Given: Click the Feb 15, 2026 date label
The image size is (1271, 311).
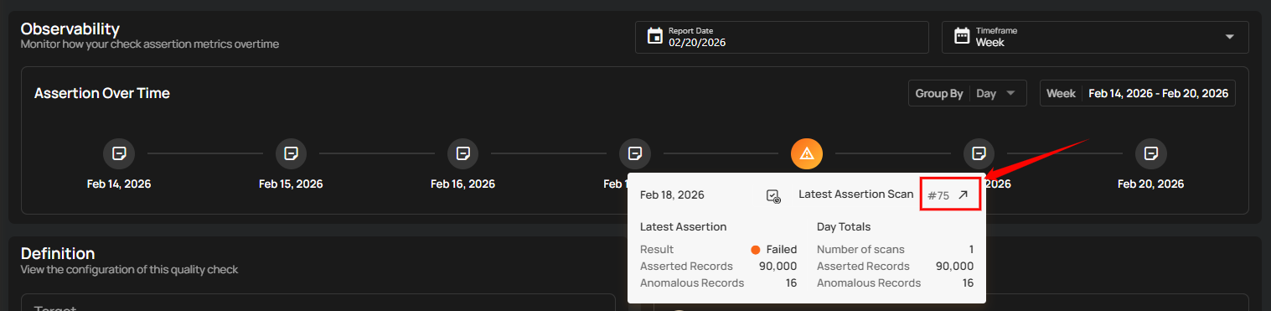Looking at the screenshot, I should click(291, 184).
